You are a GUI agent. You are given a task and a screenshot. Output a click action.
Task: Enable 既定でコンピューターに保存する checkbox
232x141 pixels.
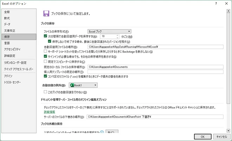[x=45, y=61]
